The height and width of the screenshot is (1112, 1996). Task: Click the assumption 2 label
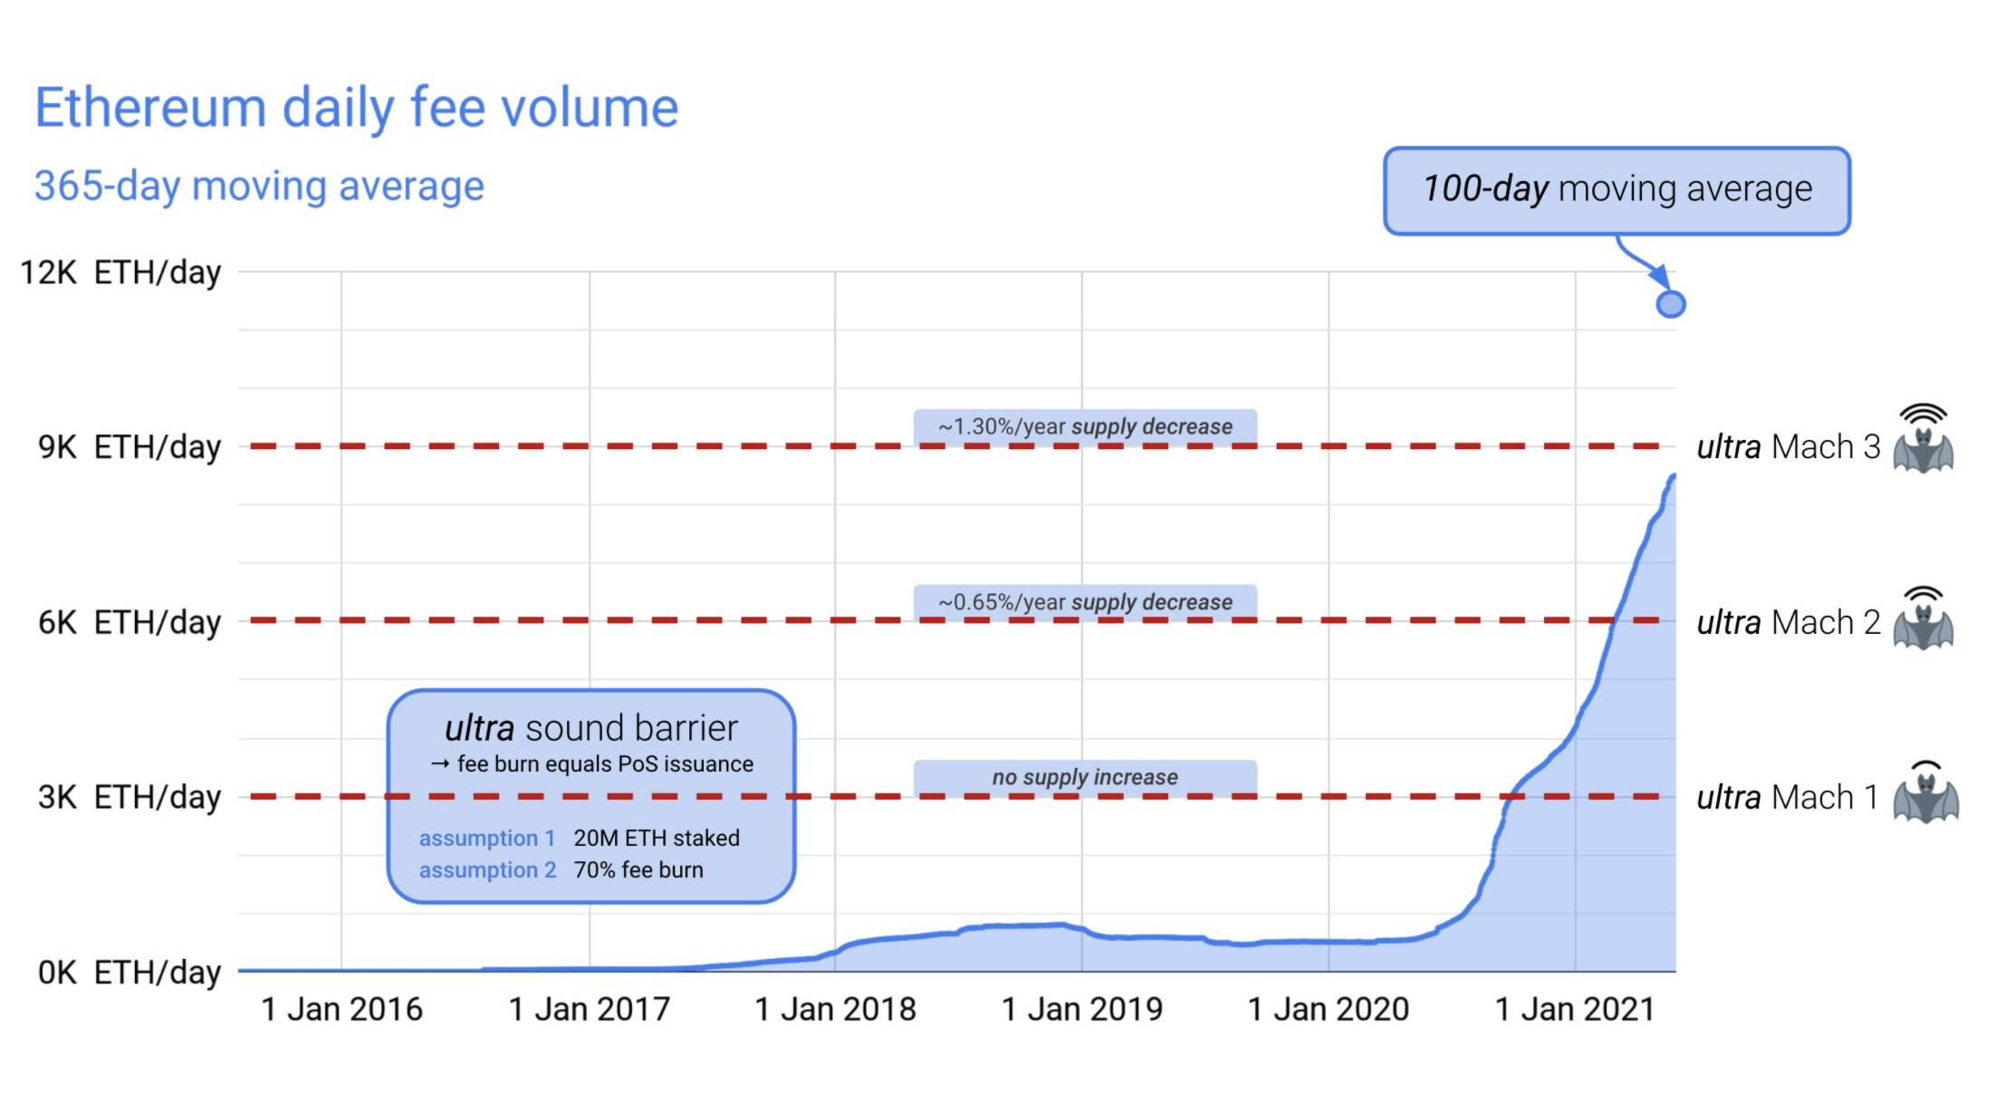pyautogui.click(x=487, y=870)
